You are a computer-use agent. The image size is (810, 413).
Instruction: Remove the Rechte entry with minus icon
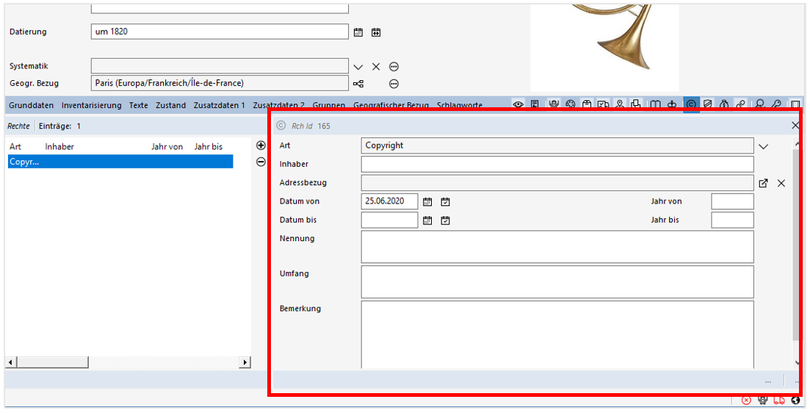click(261, 162)
